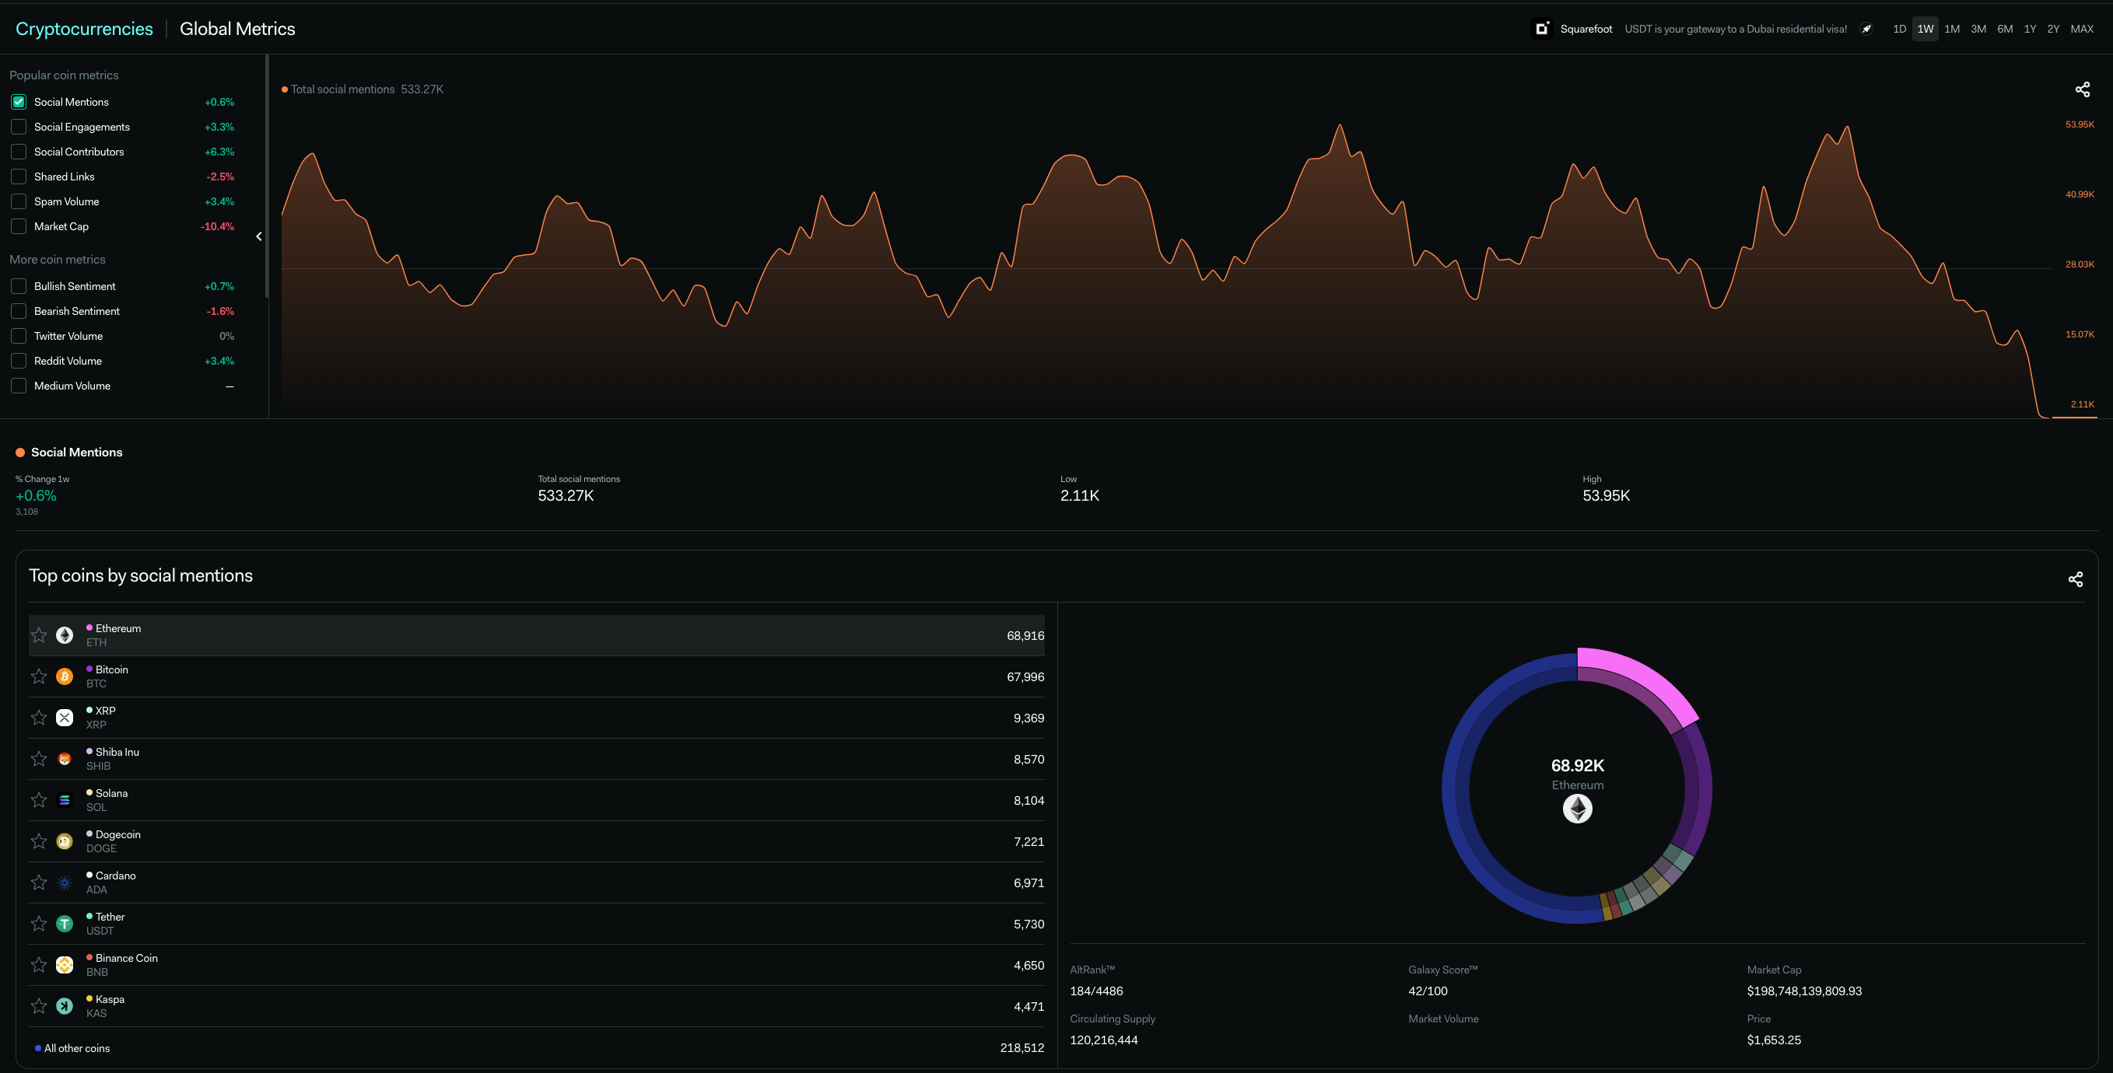Image resolution: width=2113 pixels, height=1073 pixels.
Task: Click share icon in Top coins panel
Action: [x=2074, y=579]
